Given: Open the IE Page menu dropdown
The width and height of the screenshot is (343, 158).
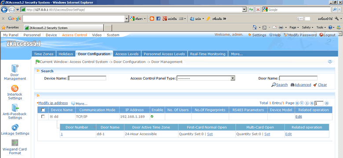Looking at the screenshot, I should [294, 28].
